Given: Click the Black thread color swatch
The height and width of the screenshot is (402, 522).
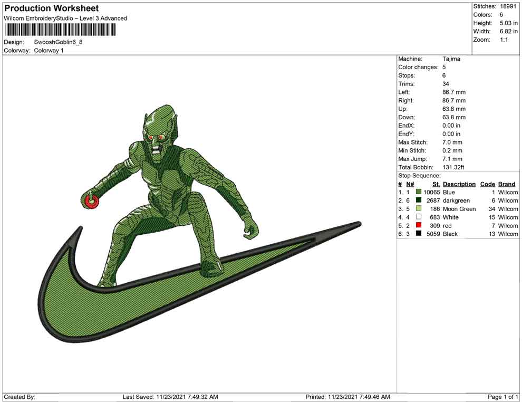Looking at the screenshot, I should click(x=419, y=234).
